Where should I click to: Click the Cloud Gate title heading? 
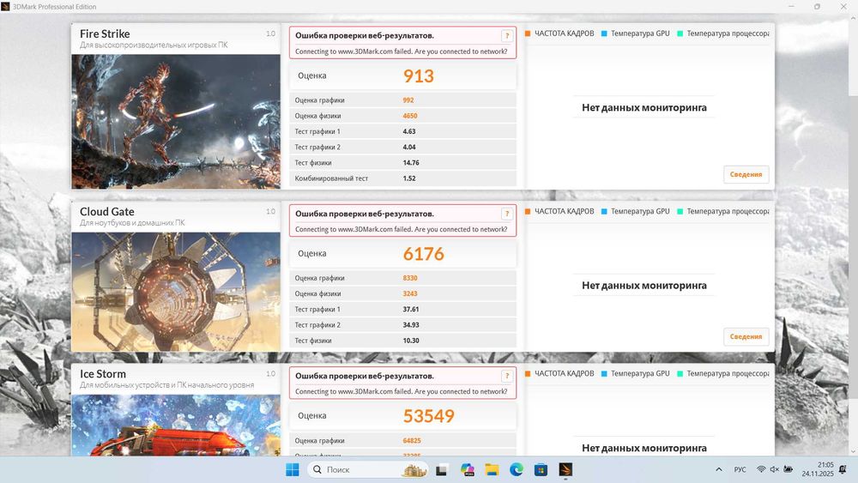pos(106,212)
